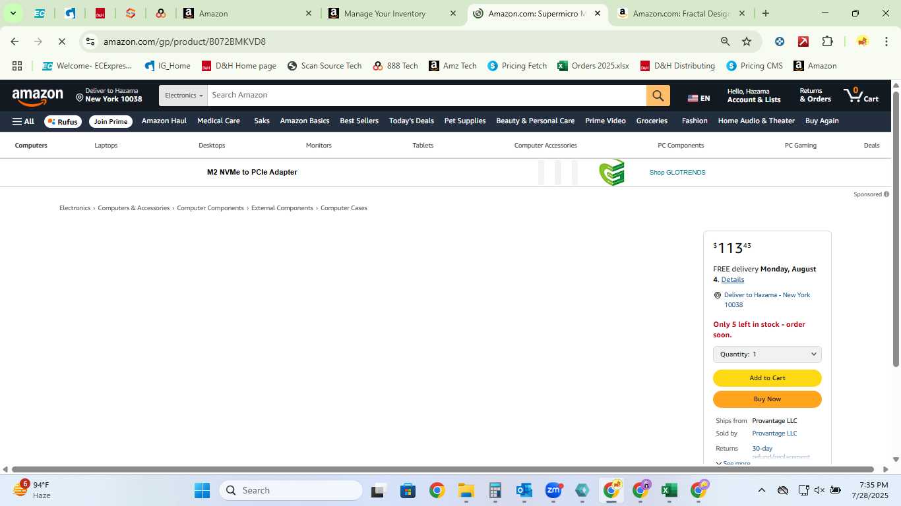Image resolution: width=901 pixels, height=506 pixels.
Task: Click the Monitors category
Action: 319,146
